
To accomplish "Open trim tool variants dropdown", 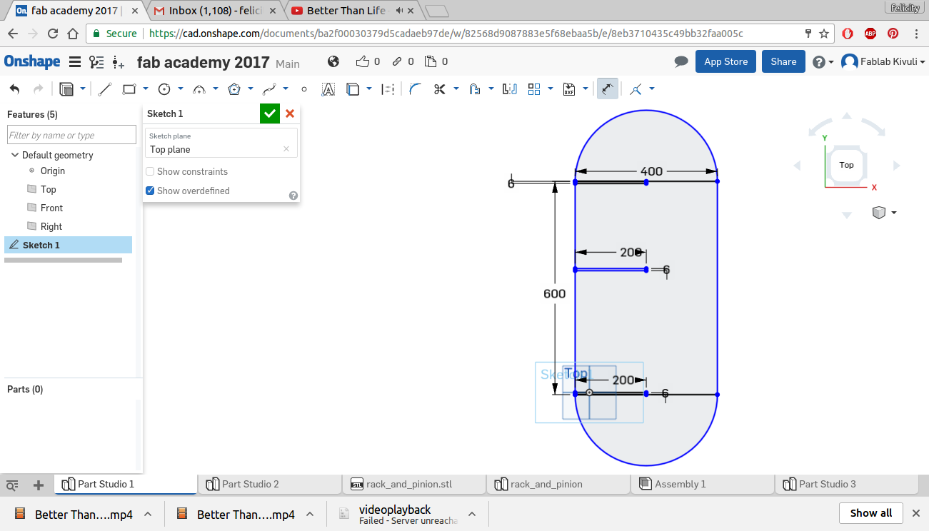I will click(456, 89).
